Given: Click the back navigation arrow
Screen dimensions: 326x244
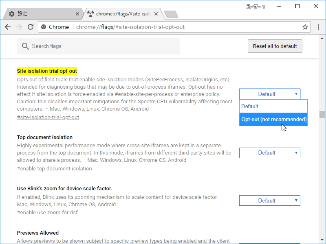Looking at the screenshot, I should 8,27.
